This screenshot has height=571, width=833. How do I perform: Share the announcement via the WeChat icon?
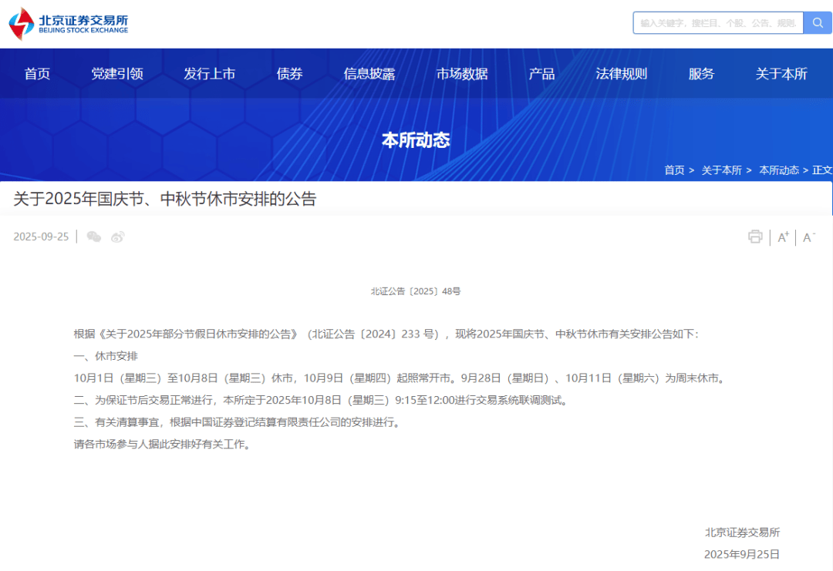click(x=94, y=237)
